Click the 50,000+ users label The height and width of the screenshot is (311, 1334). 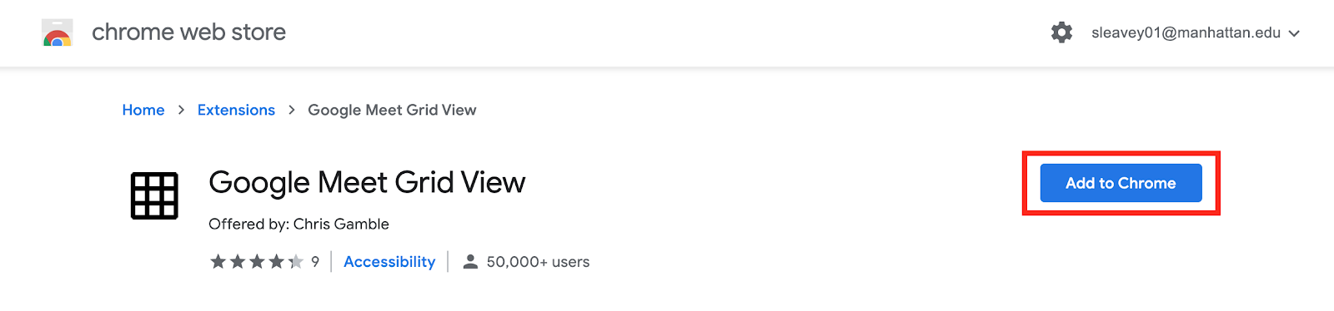click(x=538, y=262)
